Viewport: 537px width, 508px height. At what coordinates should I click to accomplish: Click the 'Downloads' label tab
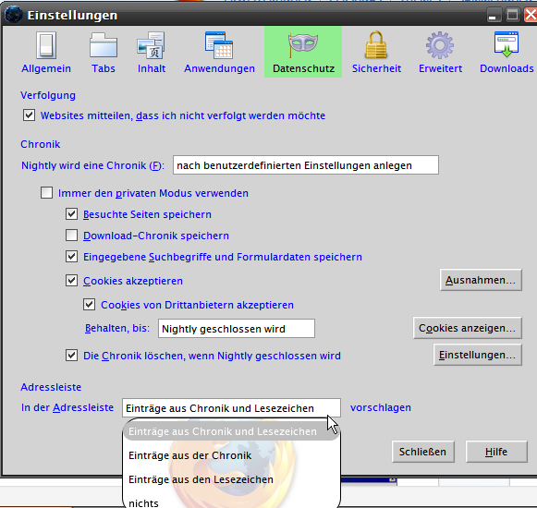[506, 68]
